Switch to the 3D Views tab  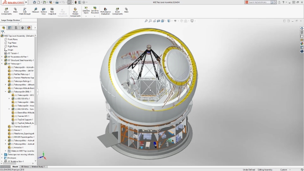[x=25, y=167]
